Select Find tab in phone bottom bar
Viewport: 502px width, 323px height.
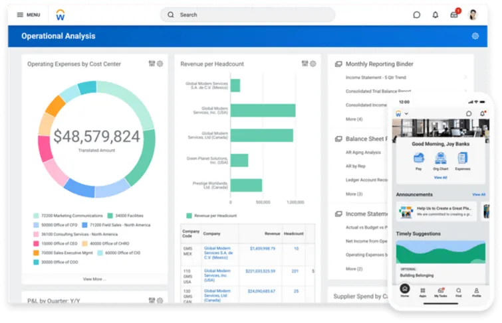[459, 292]
